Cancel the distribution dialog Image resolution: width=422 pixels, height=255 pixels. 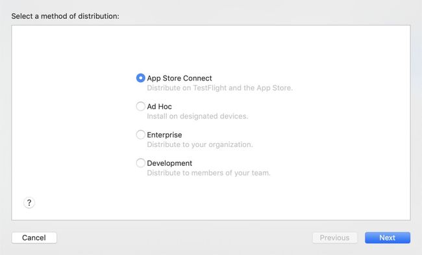click(34, 237)
